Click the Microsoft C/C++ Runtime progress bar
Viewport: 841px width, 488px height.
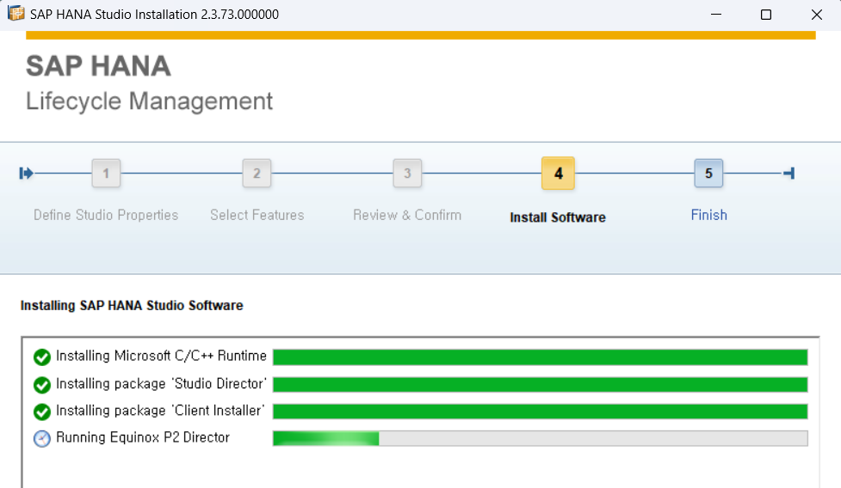(540, 357)
